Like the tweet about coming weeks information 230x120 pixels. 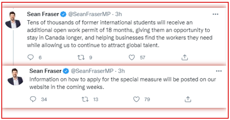tap(137, 99)
